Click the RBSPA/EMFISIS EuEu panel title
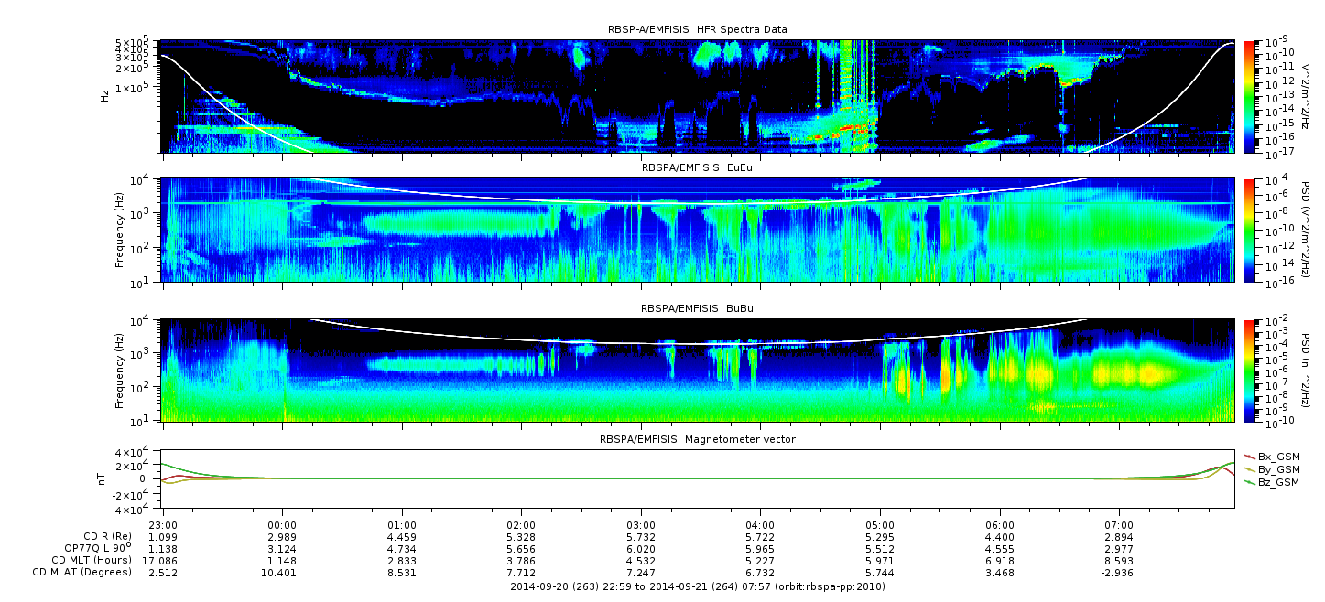Viewport: 1325px width, 602px height. (697, 169)
